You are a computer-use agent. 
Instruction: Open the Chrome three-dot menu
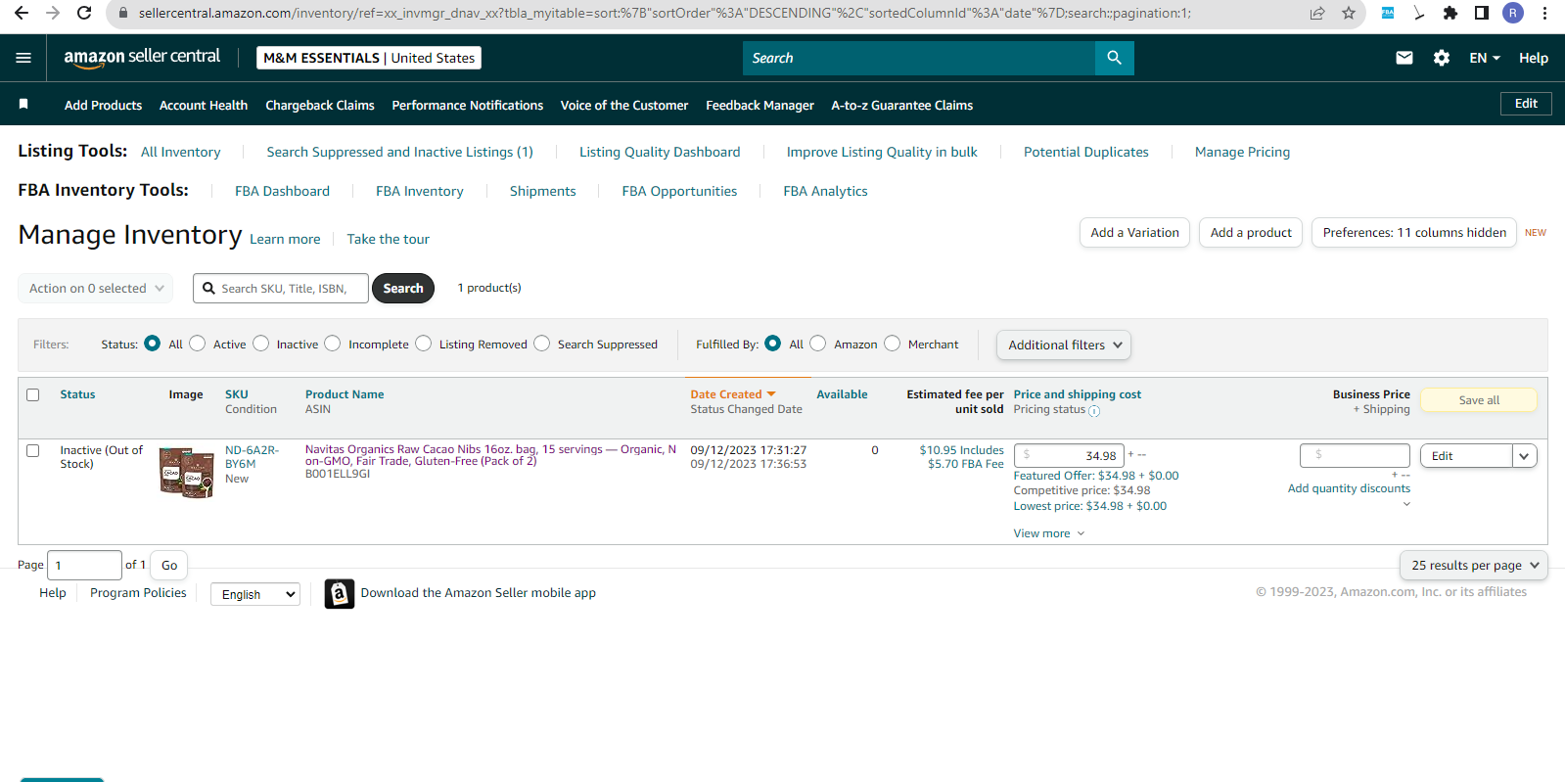(x=1545, y=13)
